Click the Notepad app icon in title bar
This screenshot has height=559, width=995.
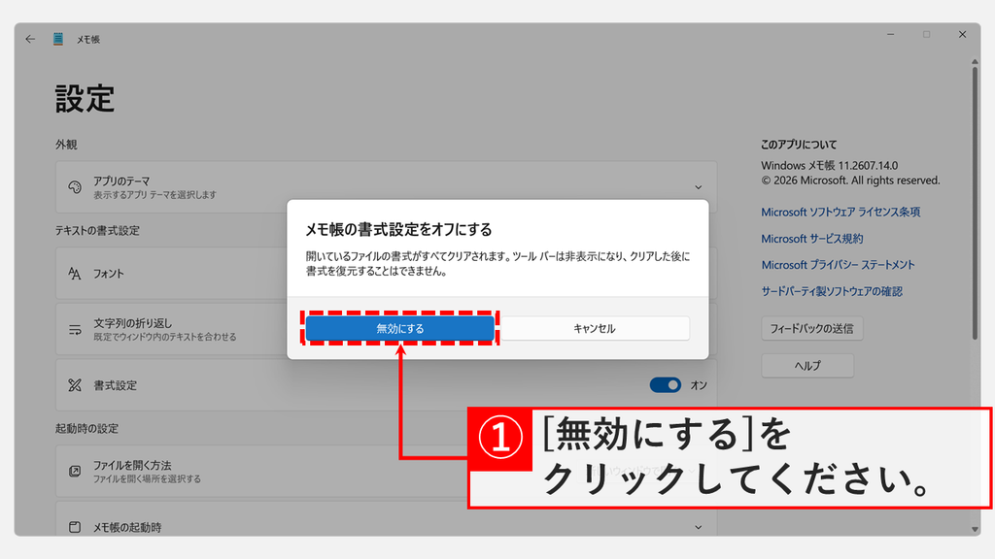pyautogui.click(x=57, y=39)
